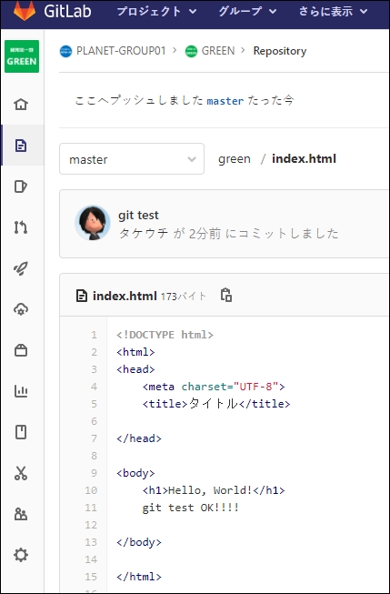390x594 pixels.
Task: Click the GitLab wordmark text
Action: click(67, 11)
